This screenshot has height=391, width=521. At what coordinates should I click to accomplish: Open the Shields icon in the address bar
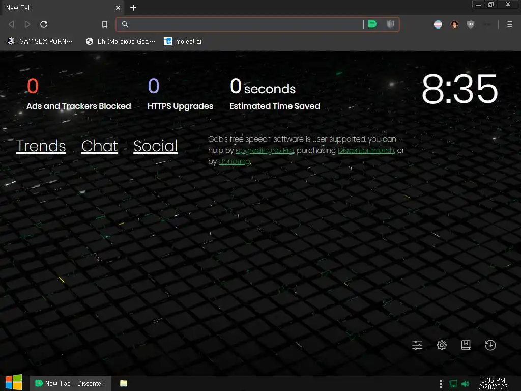click(x=390, y=24)
